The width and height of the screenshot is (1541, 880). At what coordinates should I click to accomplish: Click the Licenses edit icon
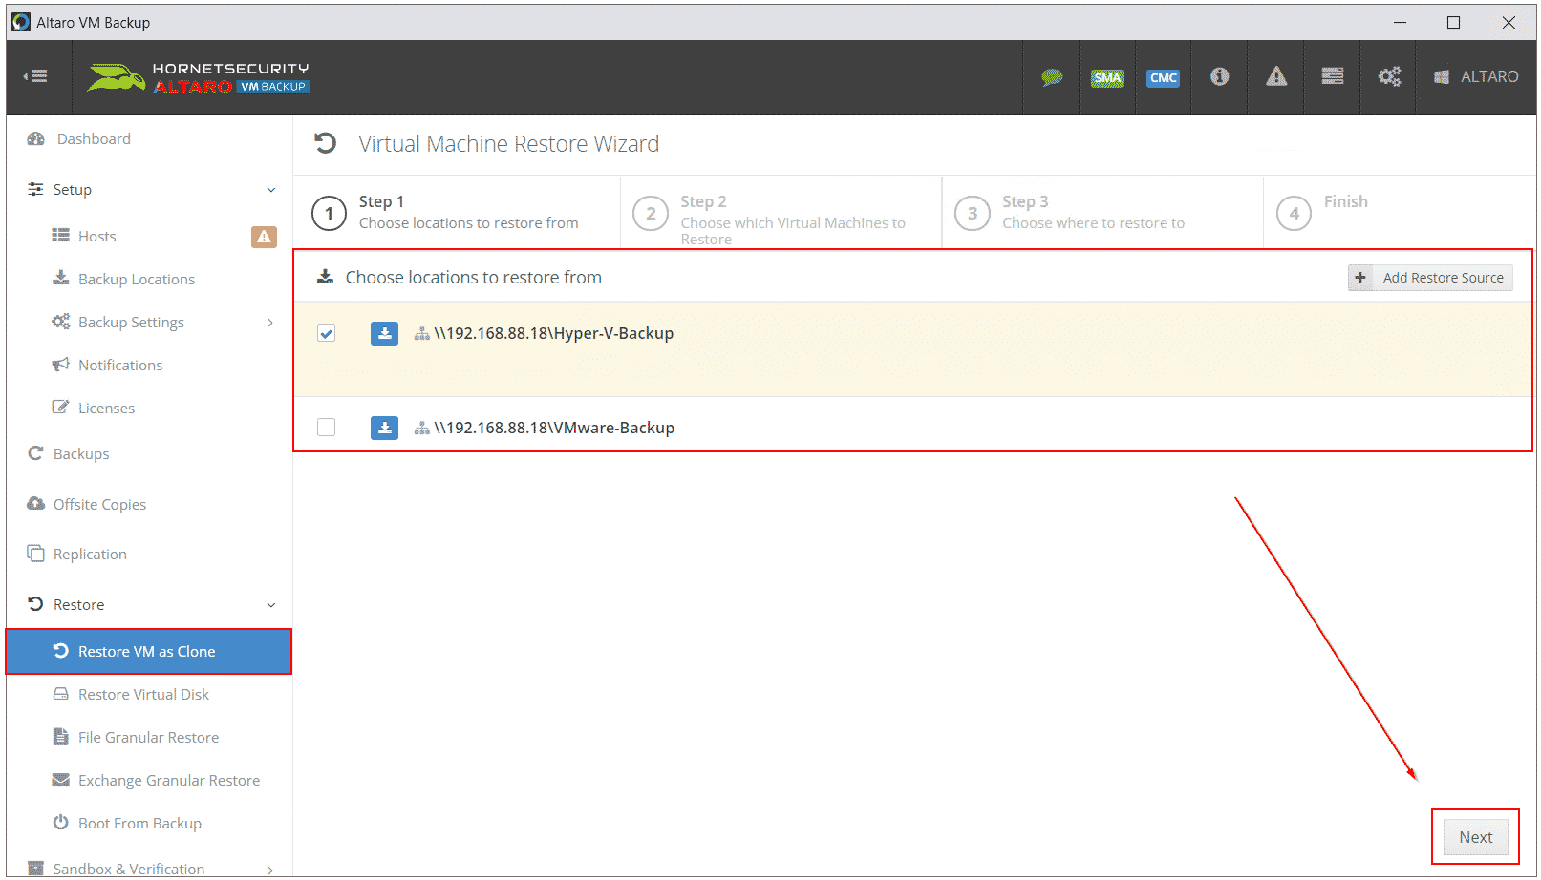coord(61,408)
